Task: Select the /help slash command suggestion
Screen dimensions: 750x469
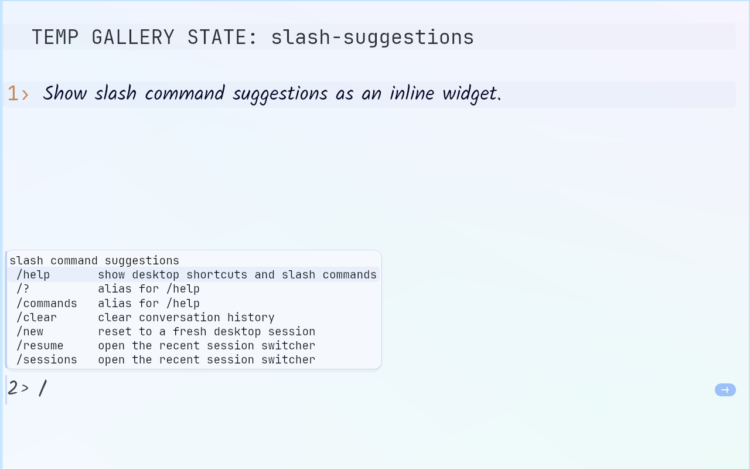Action: tap(193, 274)
